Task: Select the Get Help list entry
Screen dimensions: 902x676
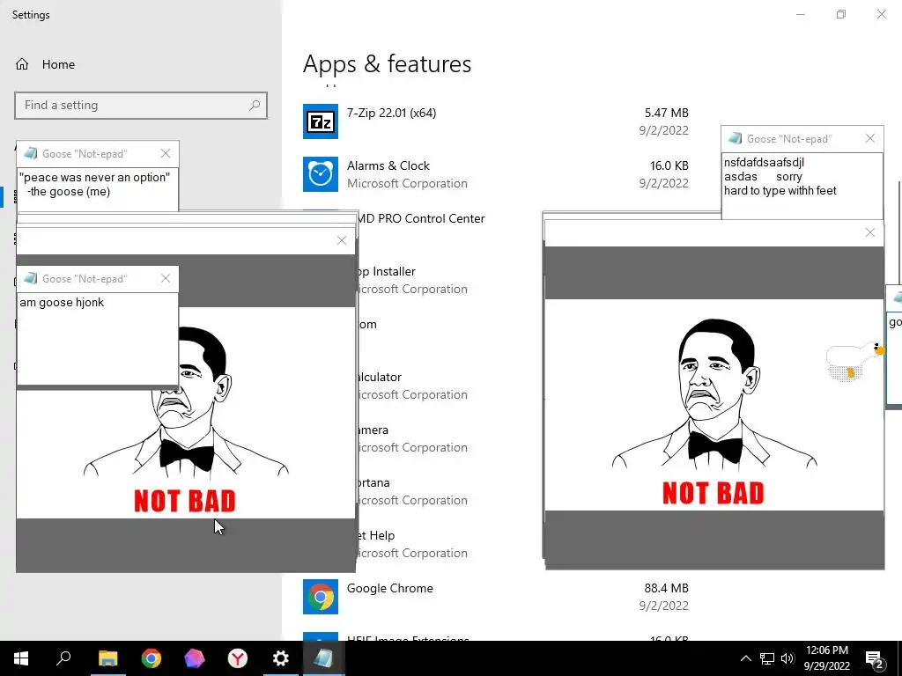Action: point(412,544)
